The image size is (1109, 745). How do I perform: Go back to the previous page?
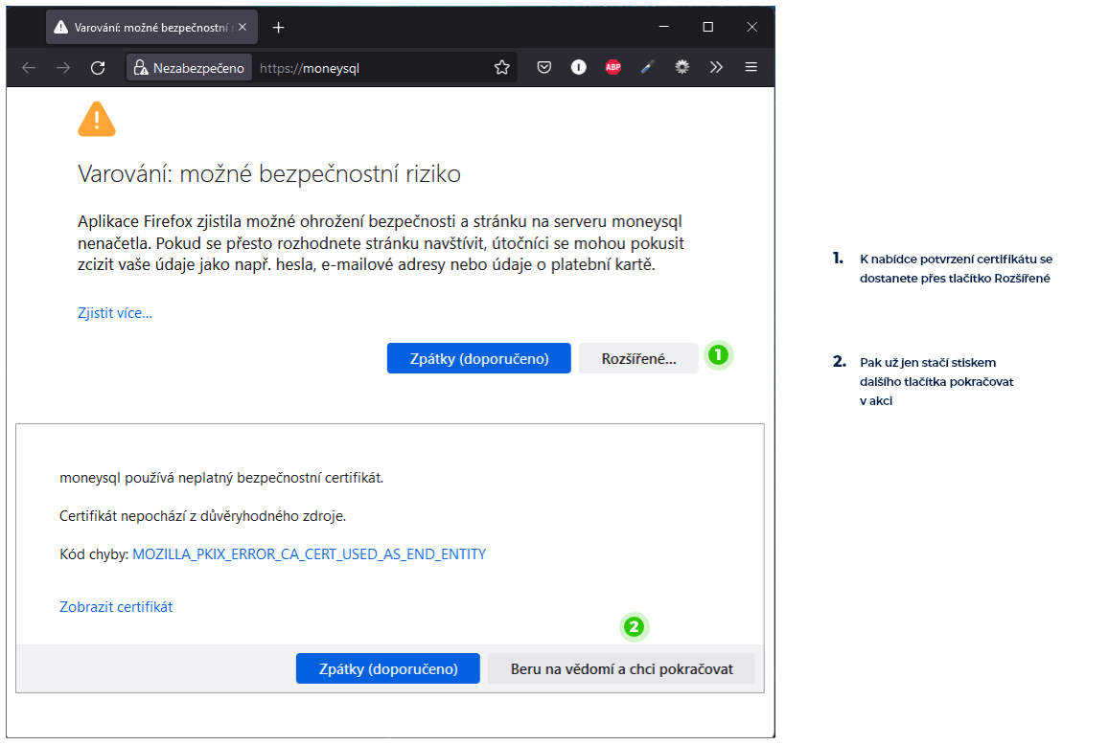click(x=29, y=68)
